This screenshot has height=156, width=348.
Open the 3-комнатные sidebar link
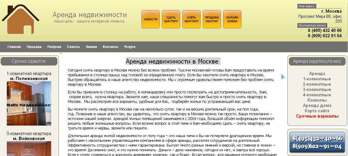[x=317, y=90]
